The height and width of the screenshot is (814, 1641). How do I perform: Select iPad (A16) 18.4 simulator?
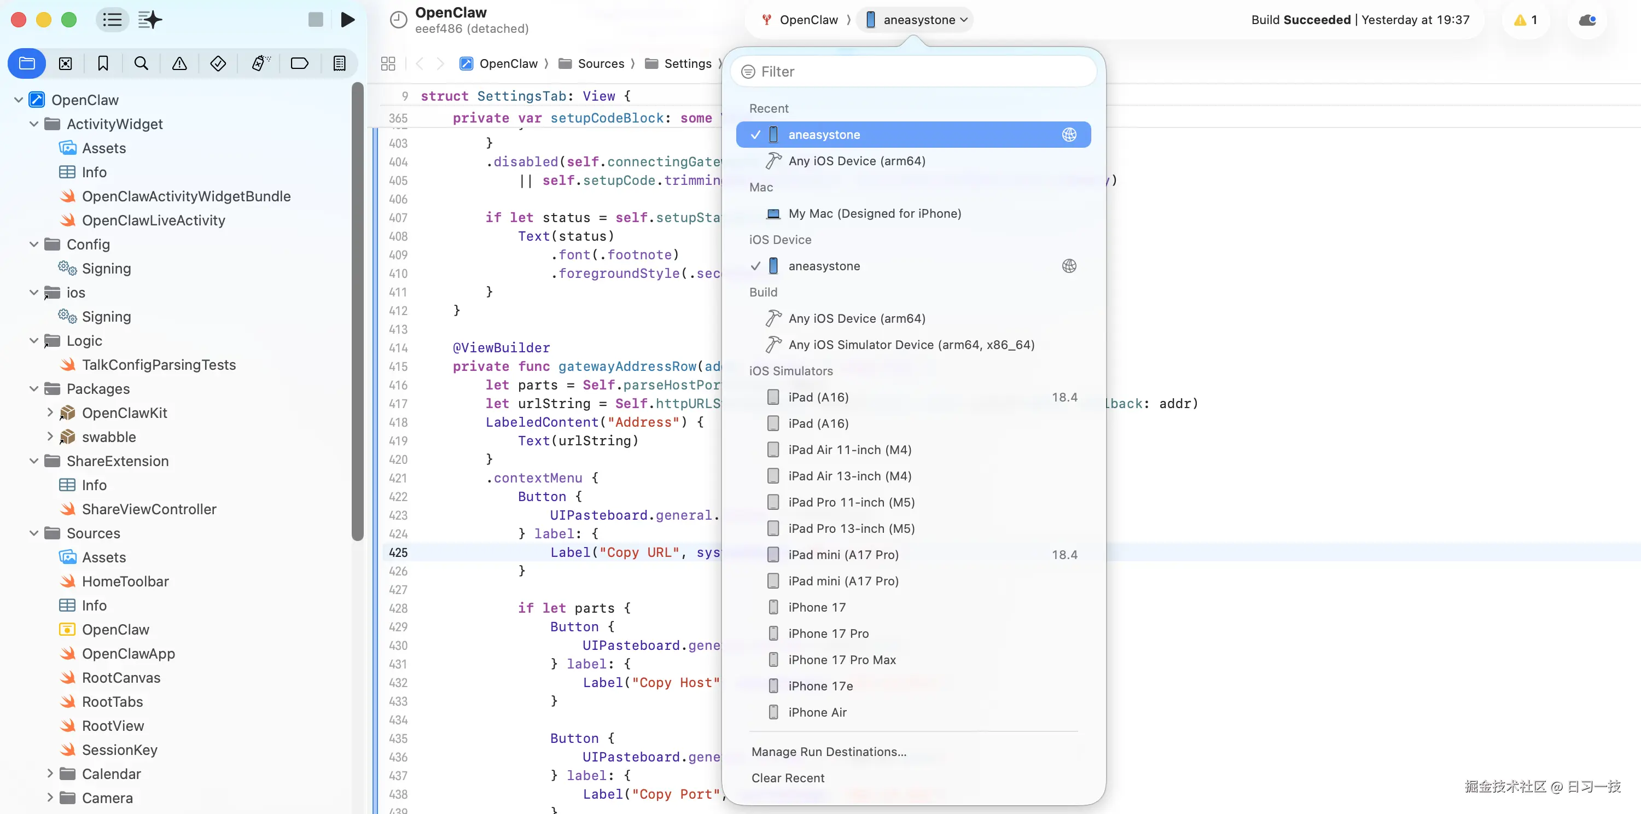point(913,398)
